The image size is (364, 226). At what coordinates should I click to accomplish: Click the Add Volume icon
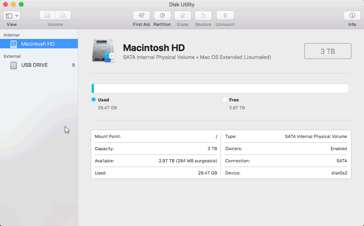pos(47,16)
